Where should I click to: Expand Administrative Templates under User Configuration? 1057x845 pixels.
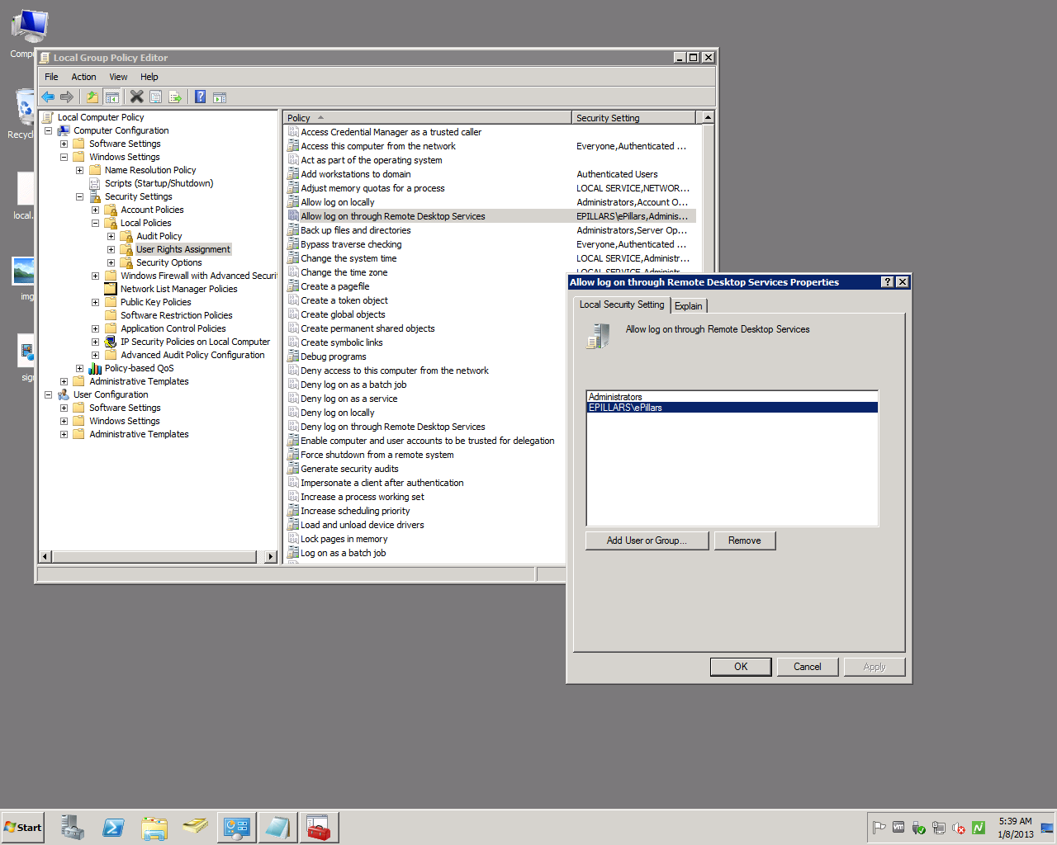64,434
